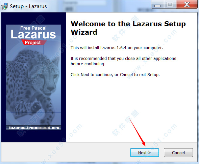This screenshot has height=164, width=199.
Task: Click the "Free Pascal" banner text
Action: pos(33,28)
